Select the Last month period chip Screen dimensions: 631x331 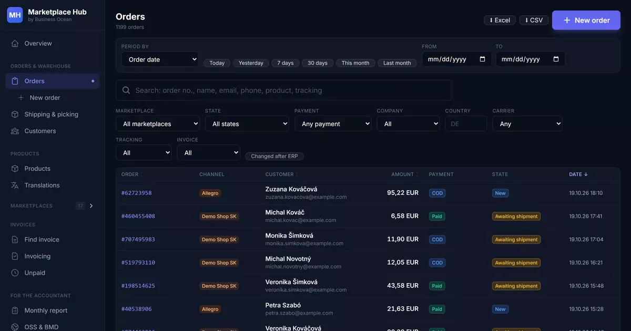(397, 63)
